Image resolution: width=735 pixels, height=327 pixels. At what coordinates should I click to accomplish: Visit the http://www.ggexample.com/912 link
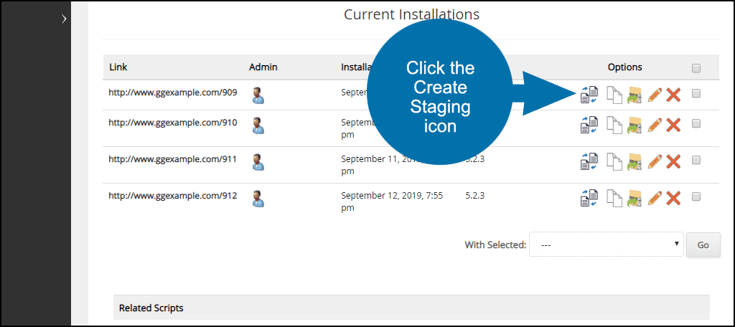[x=173, y=196]
